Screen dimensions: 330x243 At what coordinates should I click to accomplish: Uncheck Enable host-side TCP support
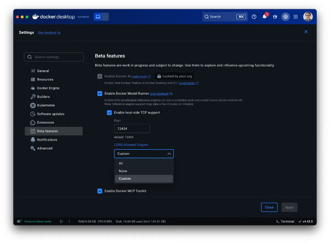(109, 113)
